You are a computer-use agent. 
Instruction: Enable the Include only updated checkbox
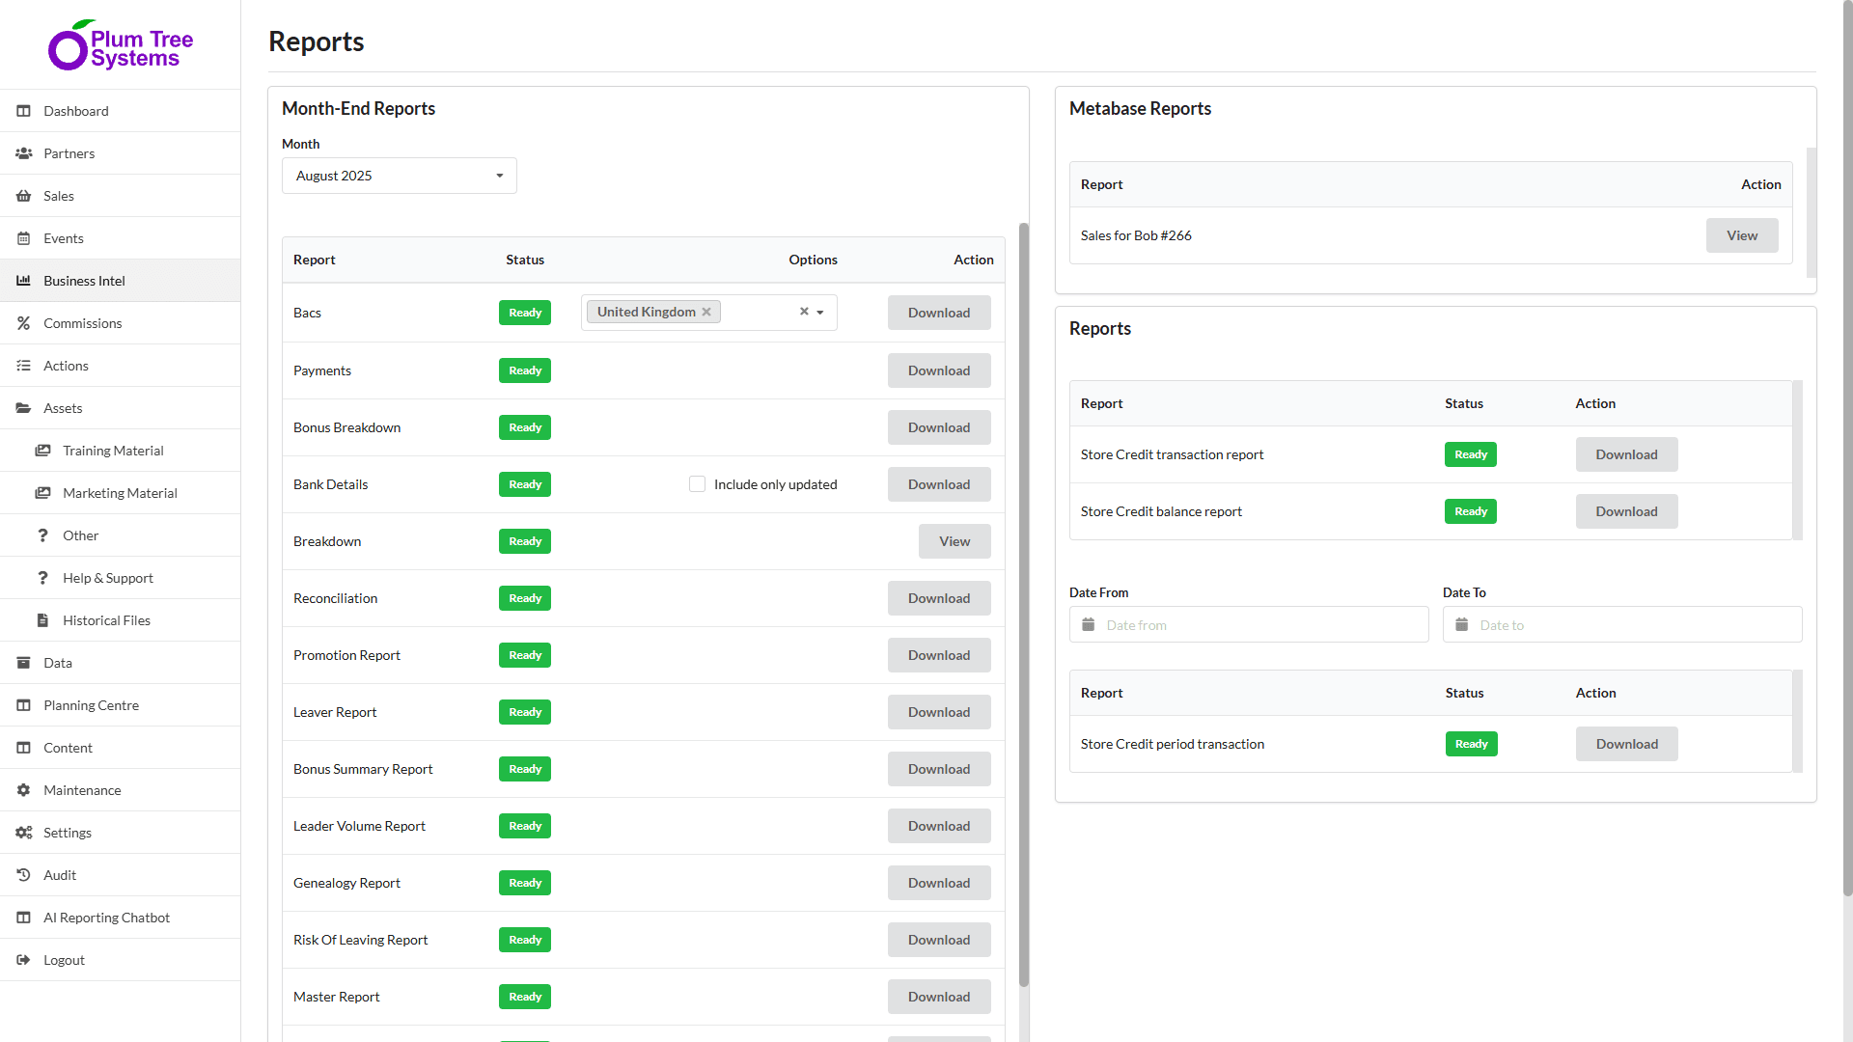coord(697,484)
